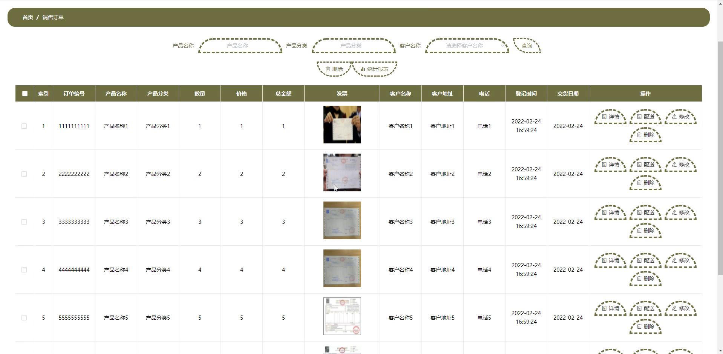Click order number 1111111111
Image resolution: width=723 pixels, height=354 pixels.
tap(74, 126)
